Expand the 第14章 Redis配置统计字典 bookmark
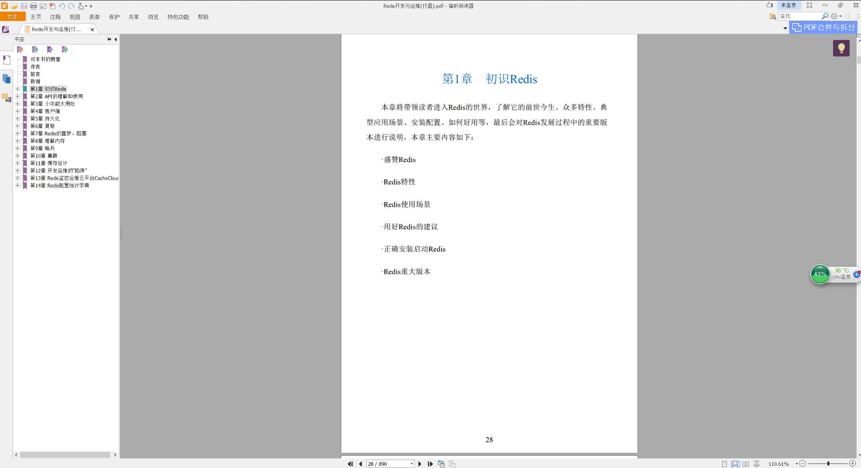The image size is (861, 468). (x=17, y=185)
